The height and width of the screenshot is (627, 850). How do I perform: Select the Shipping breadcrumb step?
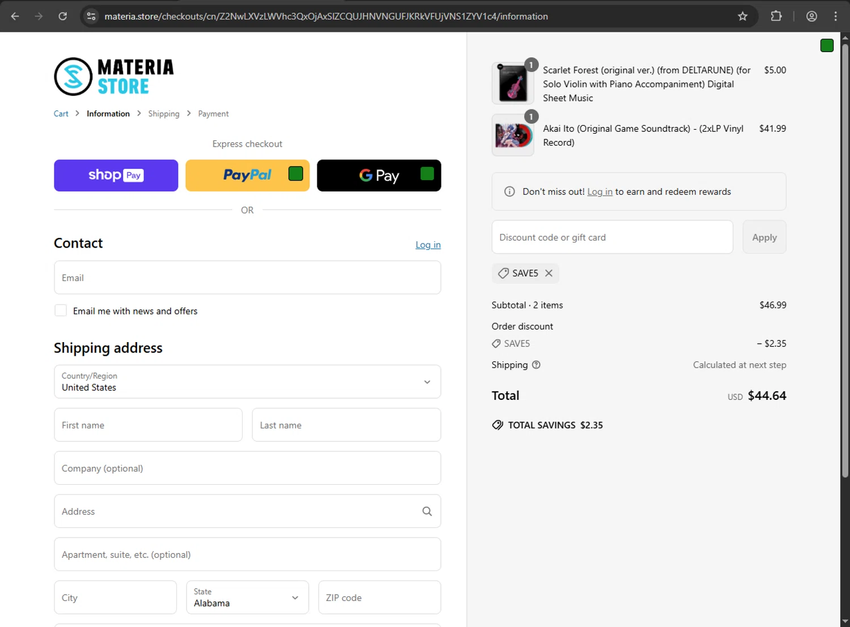(164, 114)
